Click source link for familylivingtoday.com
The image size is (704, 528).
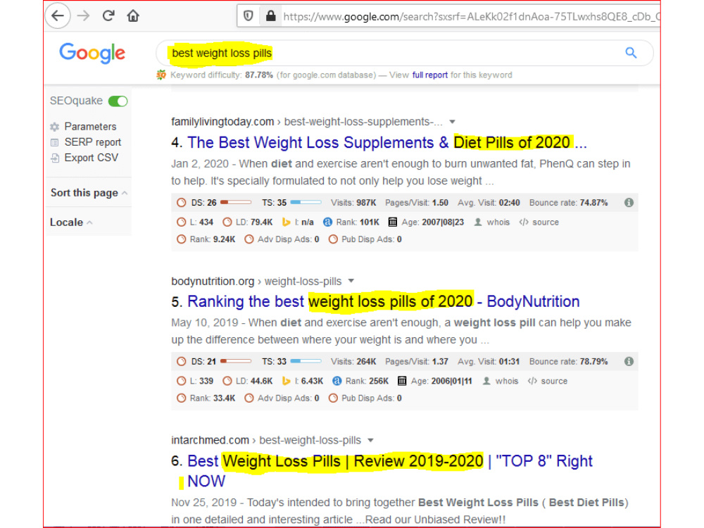(546, 222)
